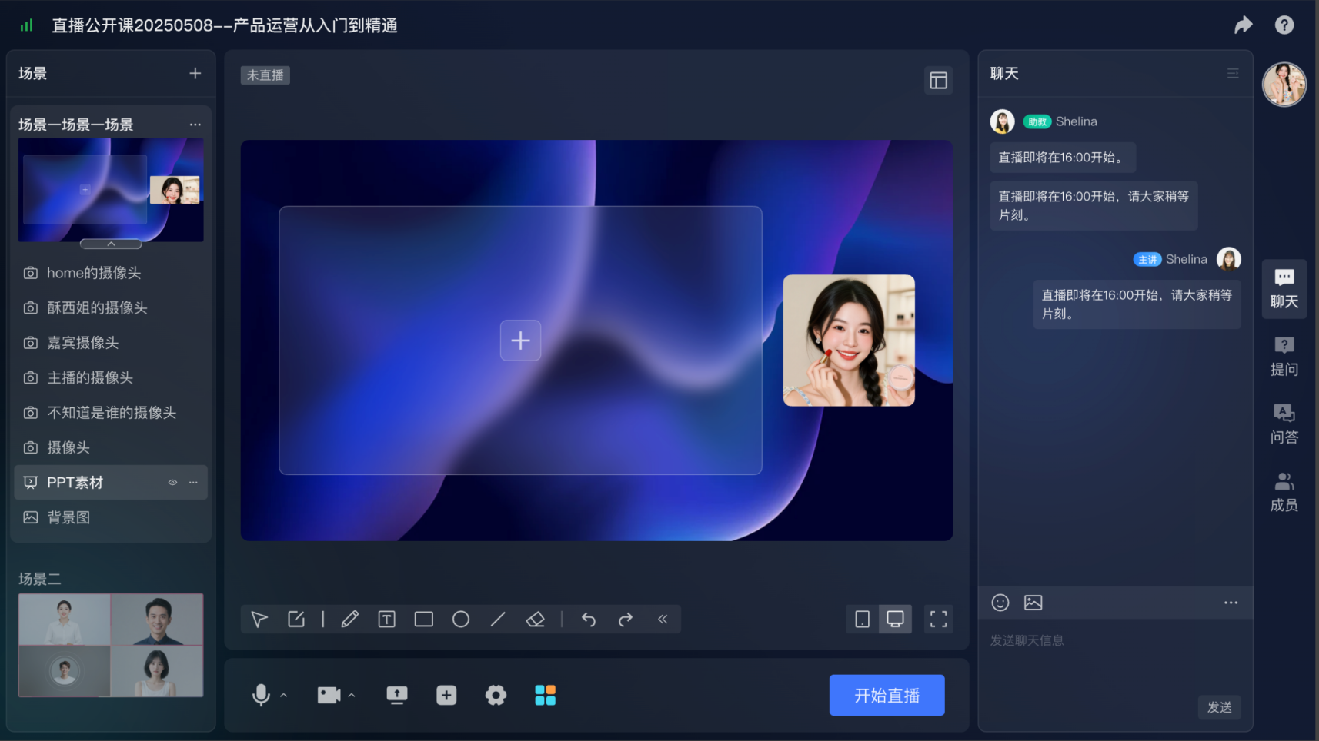Screen dimensions: 1319x741
Task: Switch to the 成员 members tab
Action: click(1284, 492)
